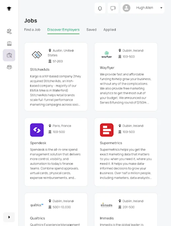Click the user avatar icon

126,8
